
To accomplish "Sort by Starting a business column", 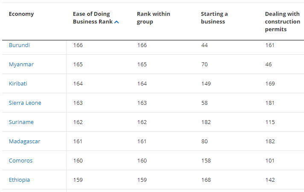I will (214, 18).
